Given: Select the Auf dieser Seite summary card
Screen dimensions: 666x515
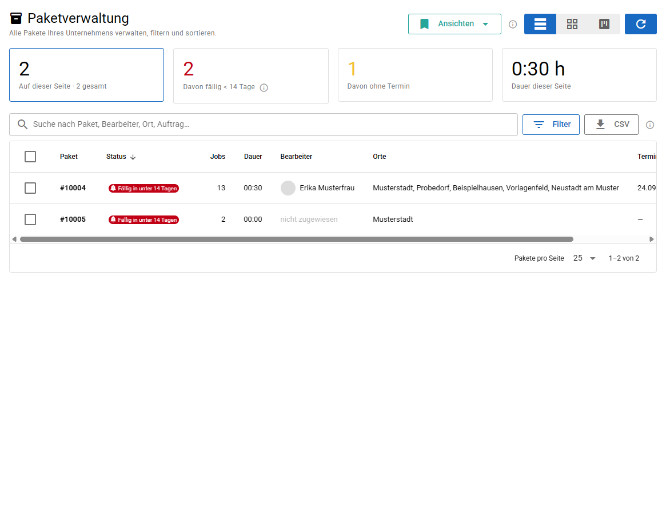Looking at the screenshot, I should point(87,75).
